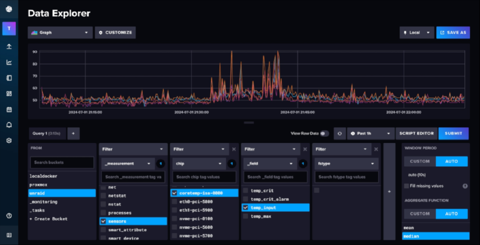The image size is (480, 245).
Task: Open the Graph visualization type dropdown
Action: [x=60, y=32]
